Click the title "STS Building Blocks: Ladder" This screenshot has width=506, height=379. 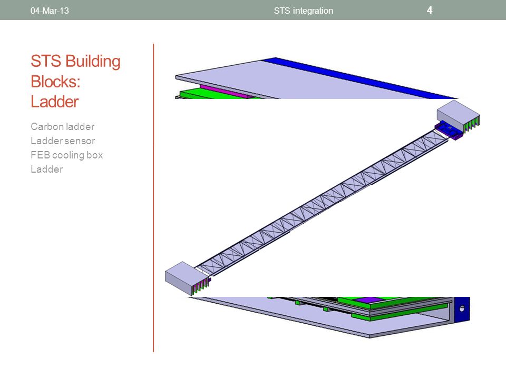(x=75, y=81)
